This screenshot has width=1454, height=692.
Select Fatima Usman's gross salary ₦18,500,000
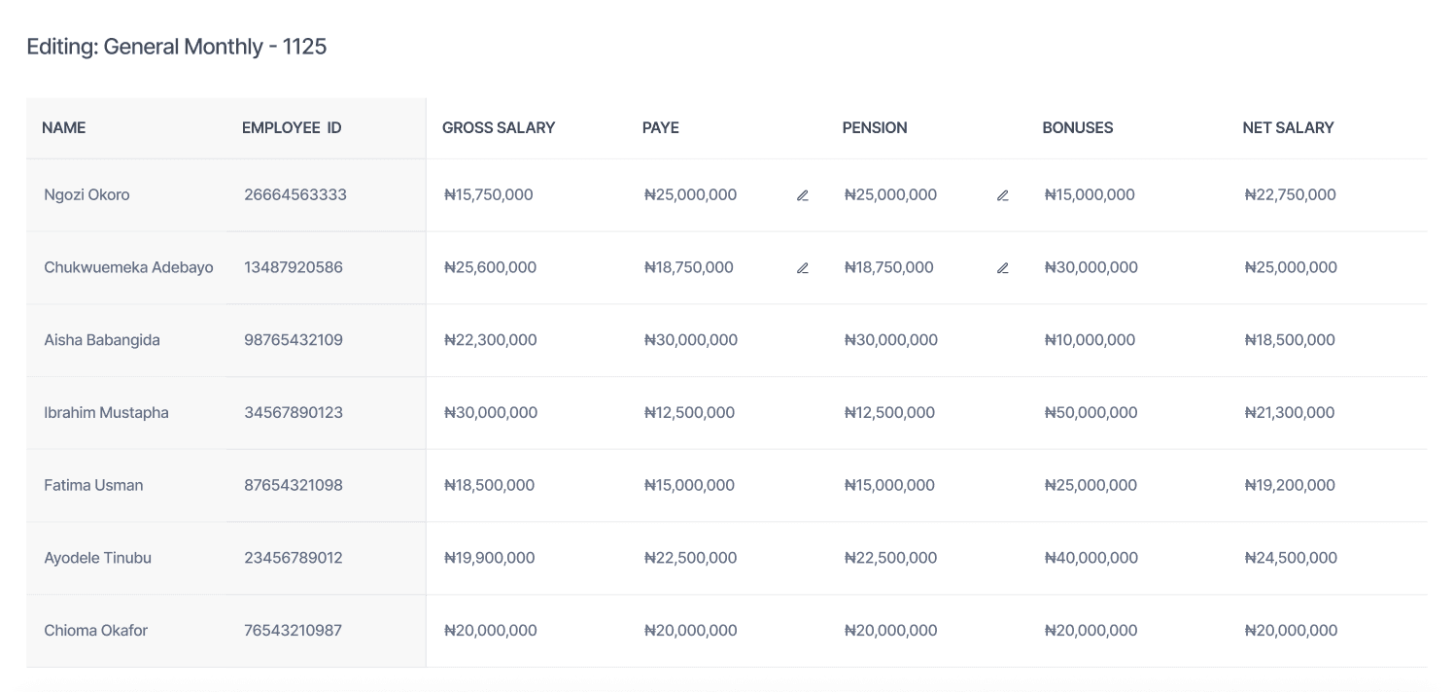[489, 485]
